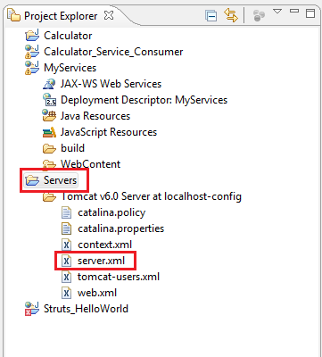
Task: Click the Java Resources icon
Action: 49,116
